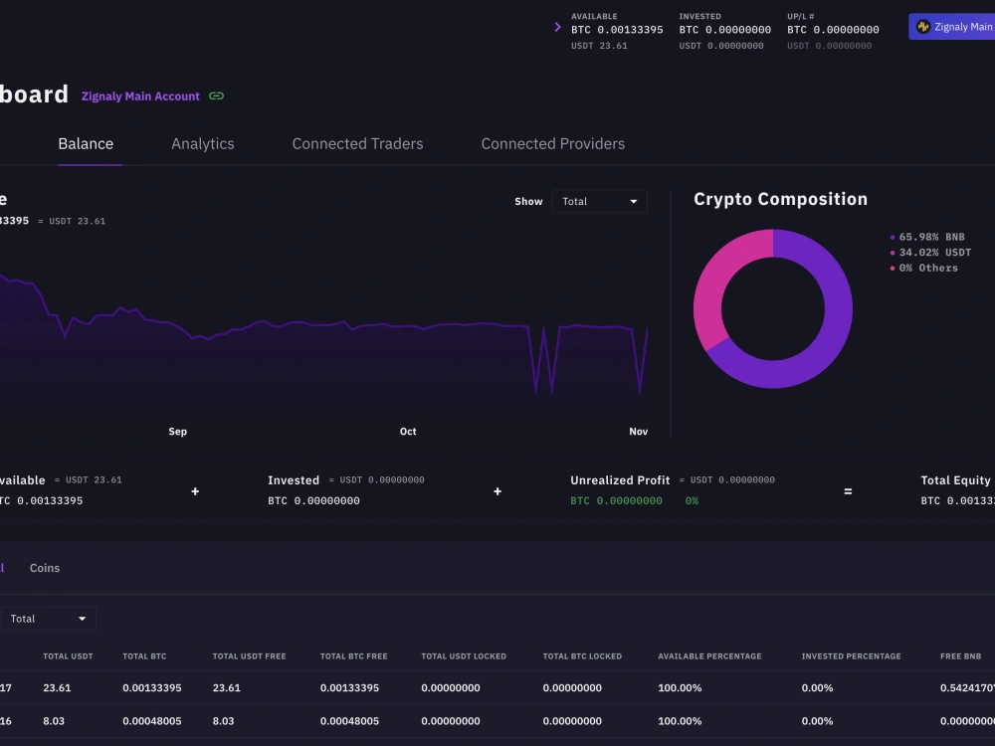Image resolution: width=995 pixels, height=746 pixels.
Task: Click the Crypto Composition heading
Action: pyautogui.click(x=780, y=199)
